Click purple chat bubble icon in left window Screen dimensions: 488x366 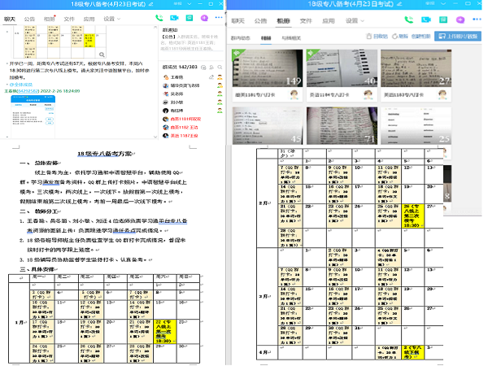tap(204, 18)
